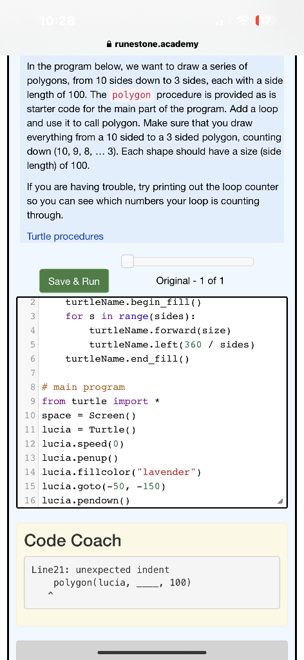Click line 'lucia.pendown()'

click(x=86, y=501)
